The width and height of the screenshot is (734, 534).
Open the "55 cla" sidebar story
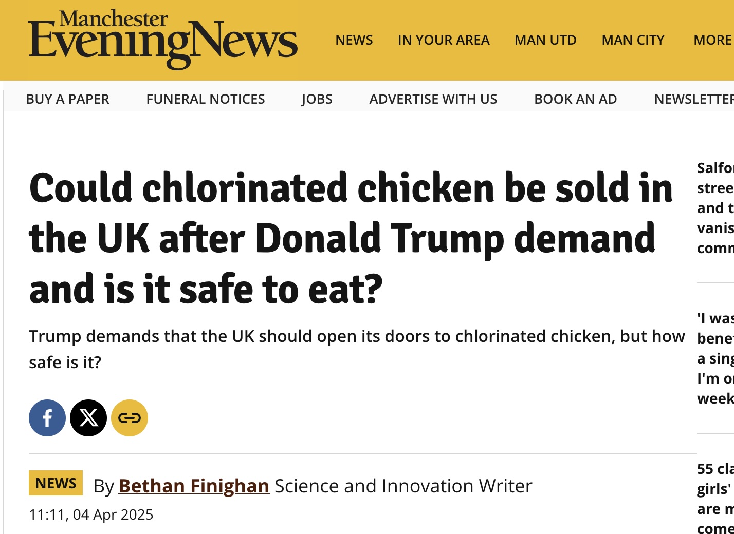pos(715,498)
